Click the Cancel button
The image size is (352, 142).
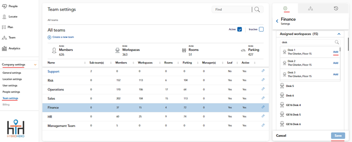[281, 136]
